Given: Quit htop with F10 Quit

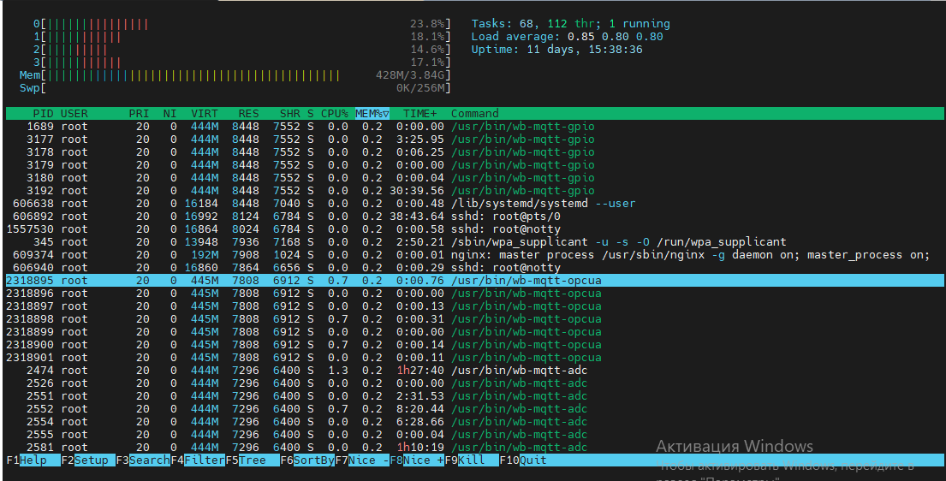Looking at the screenshot, I should tap(524, 460).
